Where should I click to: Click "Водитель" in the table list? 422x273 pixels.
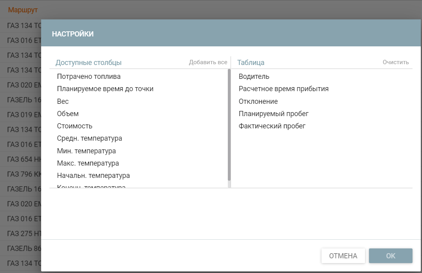(254, 76)
